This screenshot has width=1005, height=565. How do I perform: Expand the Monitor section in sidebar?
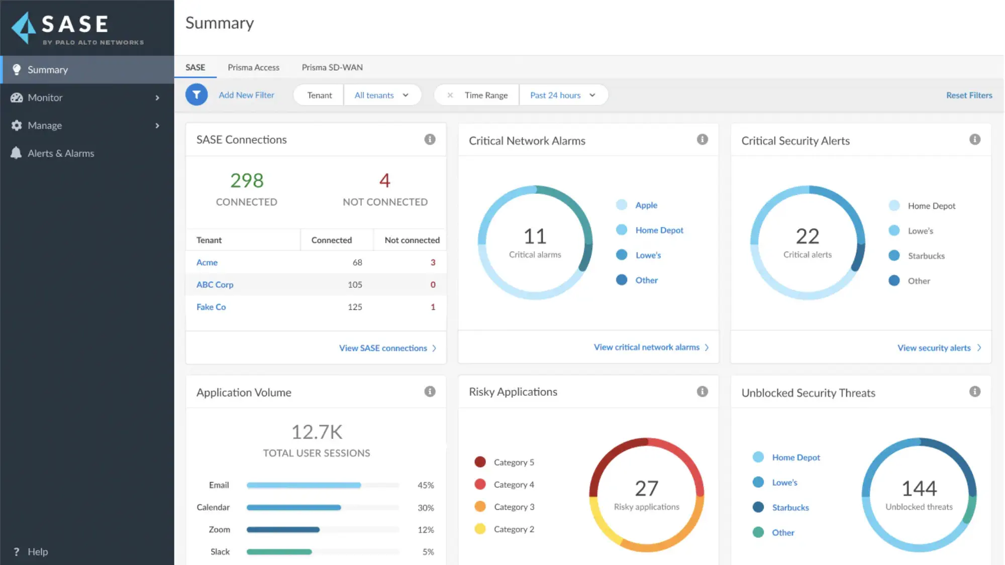[17, 97]
